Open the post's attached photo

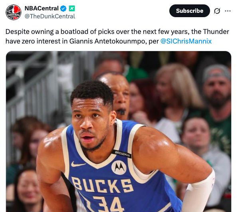pos(119,131)
